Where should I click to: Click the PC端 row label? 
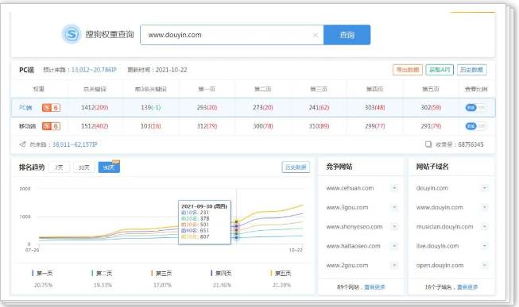(x=25, y=107)
